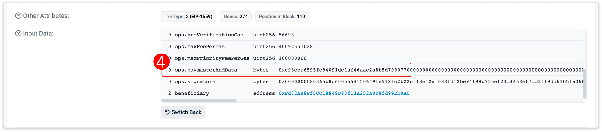Select the Position In Block 110 badge
Screen dimensions: 602x132
(x=282, y=17)
